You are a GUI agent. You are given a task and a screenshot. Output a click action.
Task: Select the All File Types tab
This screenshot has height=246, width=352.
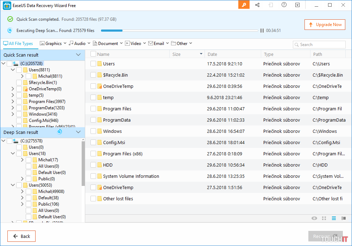pos(18,44)
